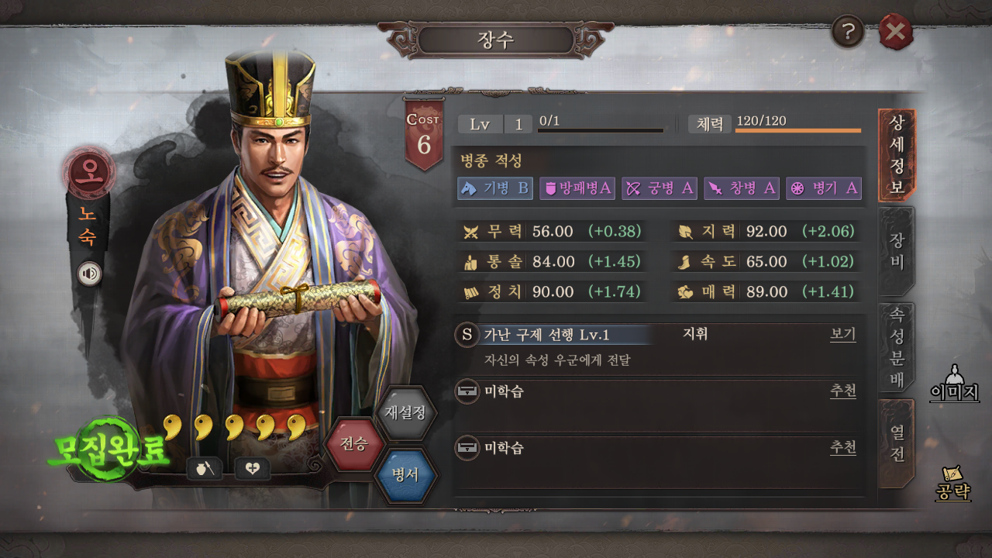
Task: Click 추천 link on second 미학습 slot
Action: [843, 447]
